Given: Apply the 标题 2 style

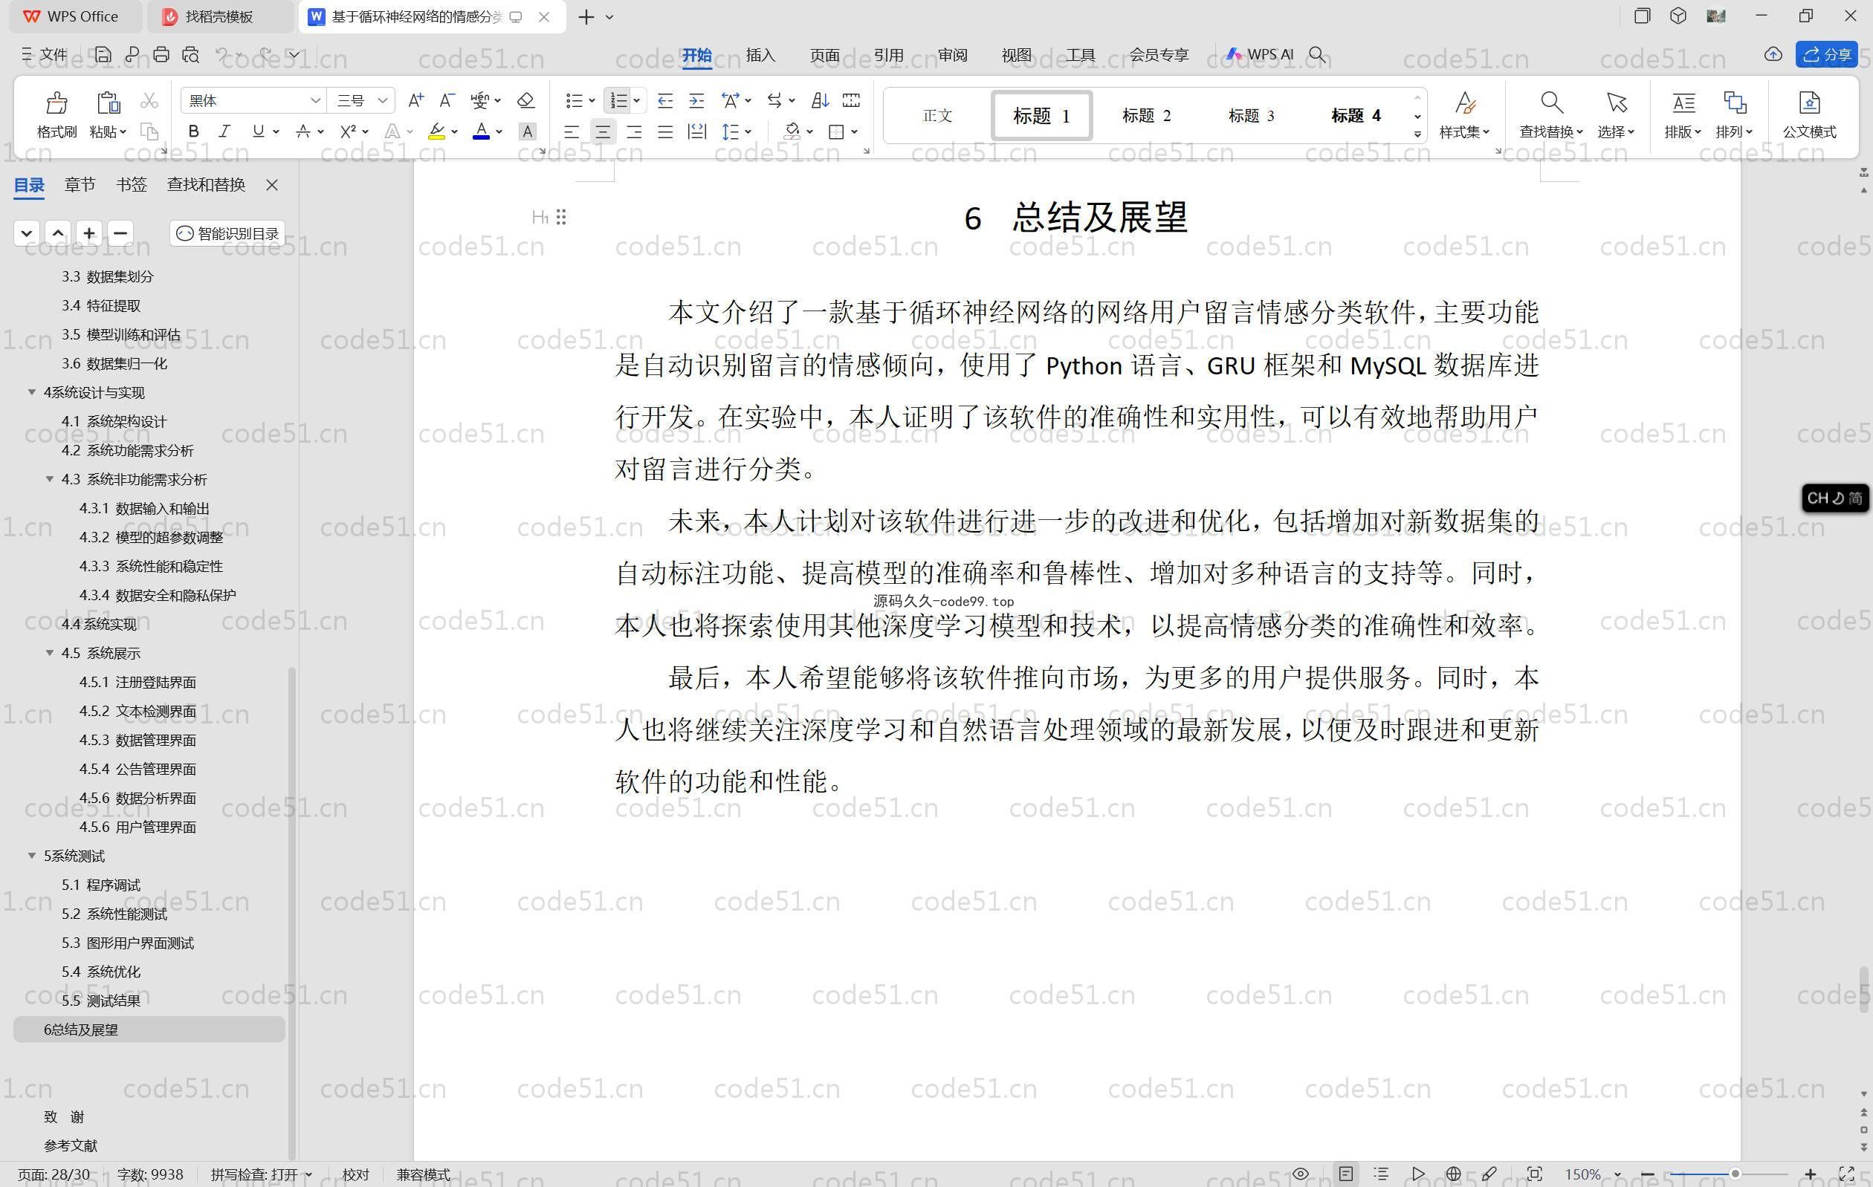Looking at the screenshot, I should click(1146, 115).
